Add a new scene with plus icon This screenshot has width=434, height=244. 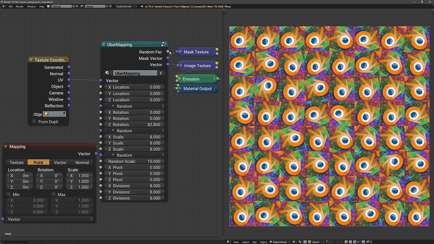tap(107, 6)
